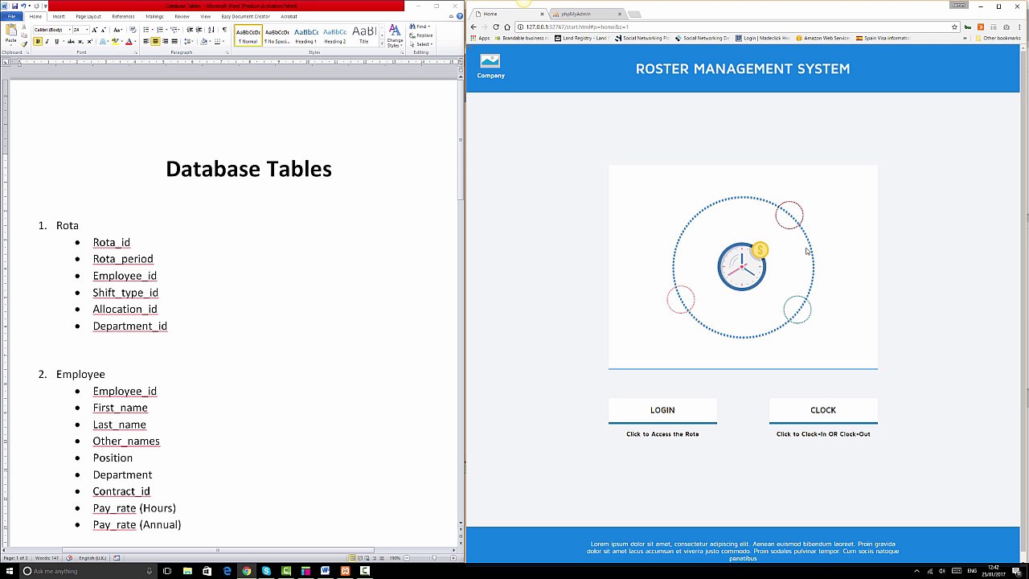Click the Company logo icon
This screenshot has width=1029, height=579.
[490, 62]
